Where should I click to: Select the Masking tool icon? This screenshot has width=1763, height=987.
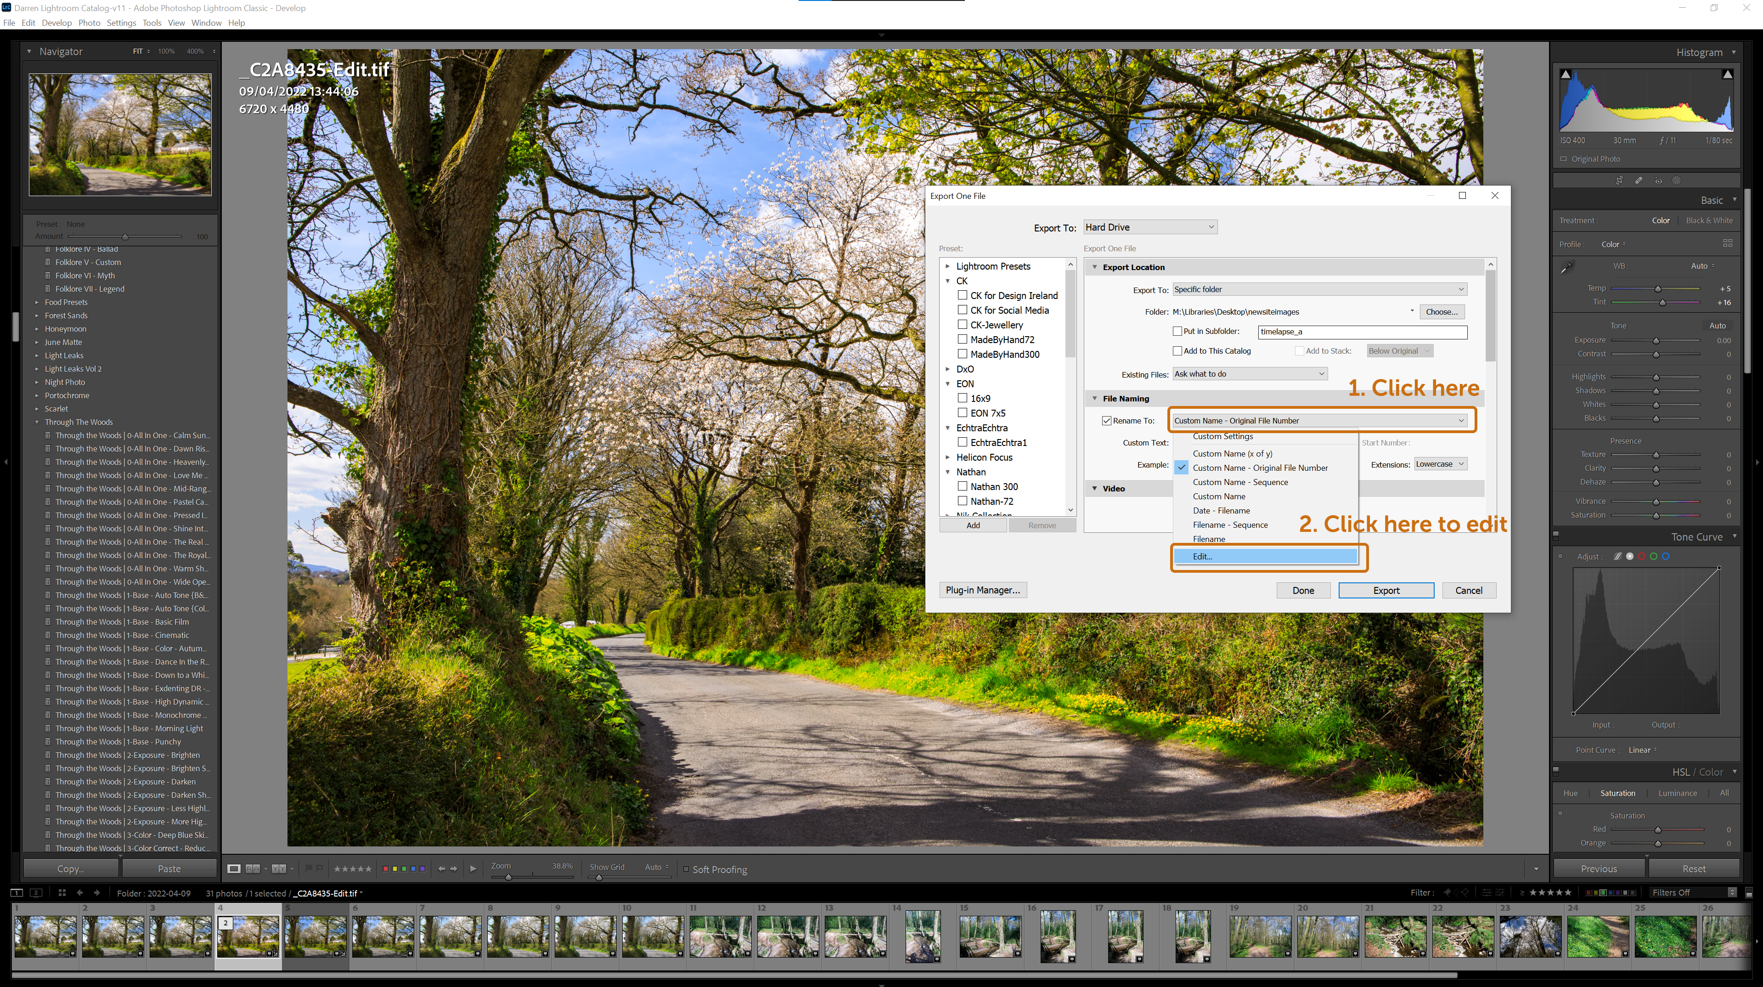coord(1677,180)
